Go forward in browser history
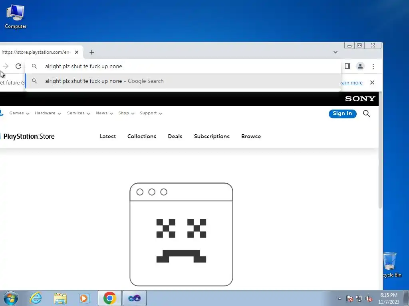 coord(6,66)
